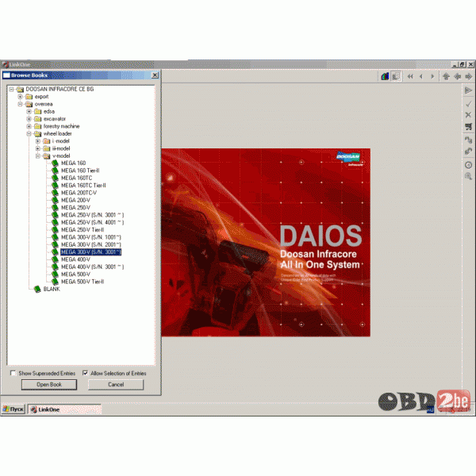The width and height of the screenshot is (476, 476).
Task: Click the Open Book button
Action: coord(49,385)
